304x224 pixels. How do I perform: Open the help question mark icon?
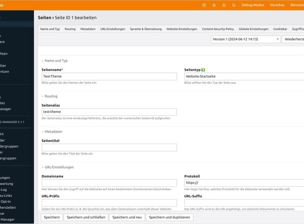tap(204, 5)
